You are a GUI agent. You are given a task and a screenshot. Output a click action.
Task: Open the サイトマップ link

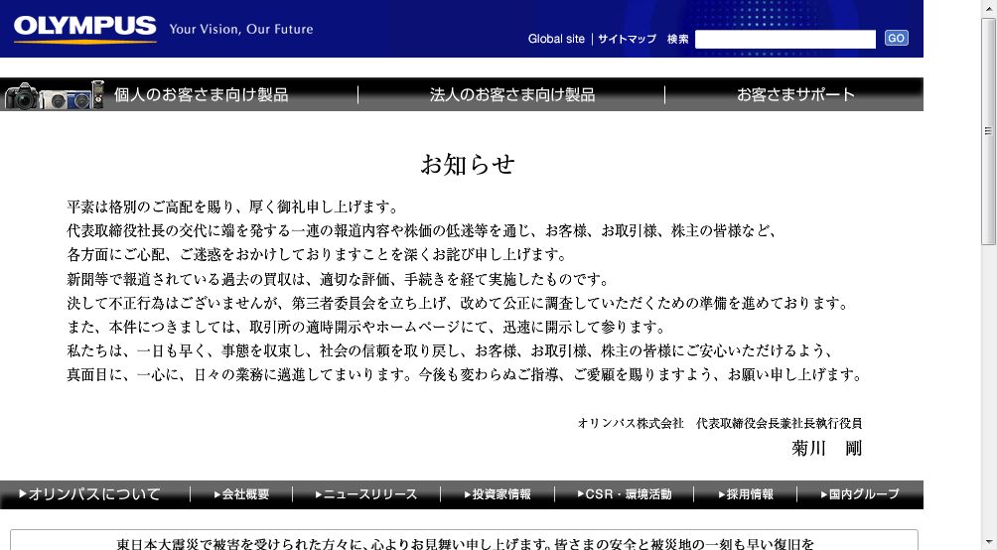point(627,39)
